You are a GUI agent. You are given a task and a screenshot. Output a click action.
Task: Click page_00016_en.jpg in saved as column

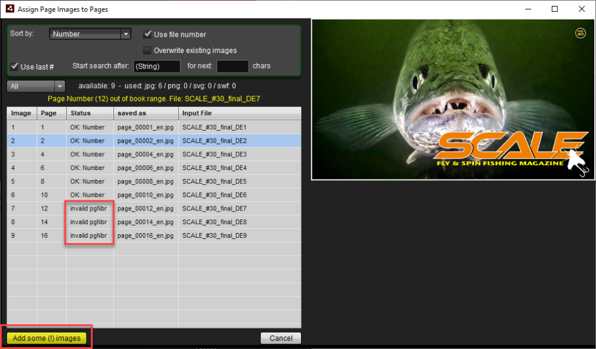[146, 235]
